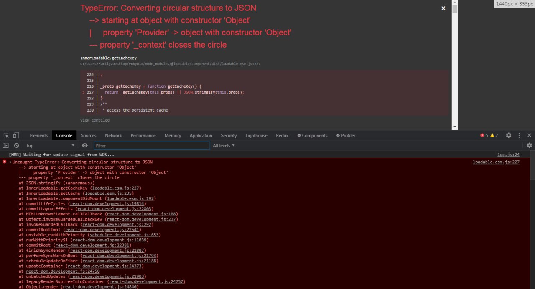
Task: Go to the Performance tab
Action: pyautogui.click(x=143, y=135)
